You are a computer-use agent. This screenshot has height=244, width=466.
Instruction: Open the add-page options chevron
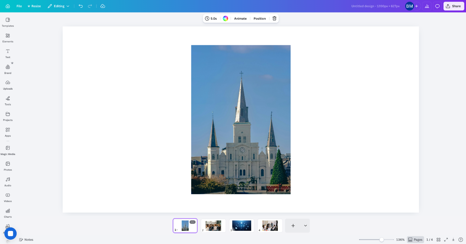[x=305, y=226]
